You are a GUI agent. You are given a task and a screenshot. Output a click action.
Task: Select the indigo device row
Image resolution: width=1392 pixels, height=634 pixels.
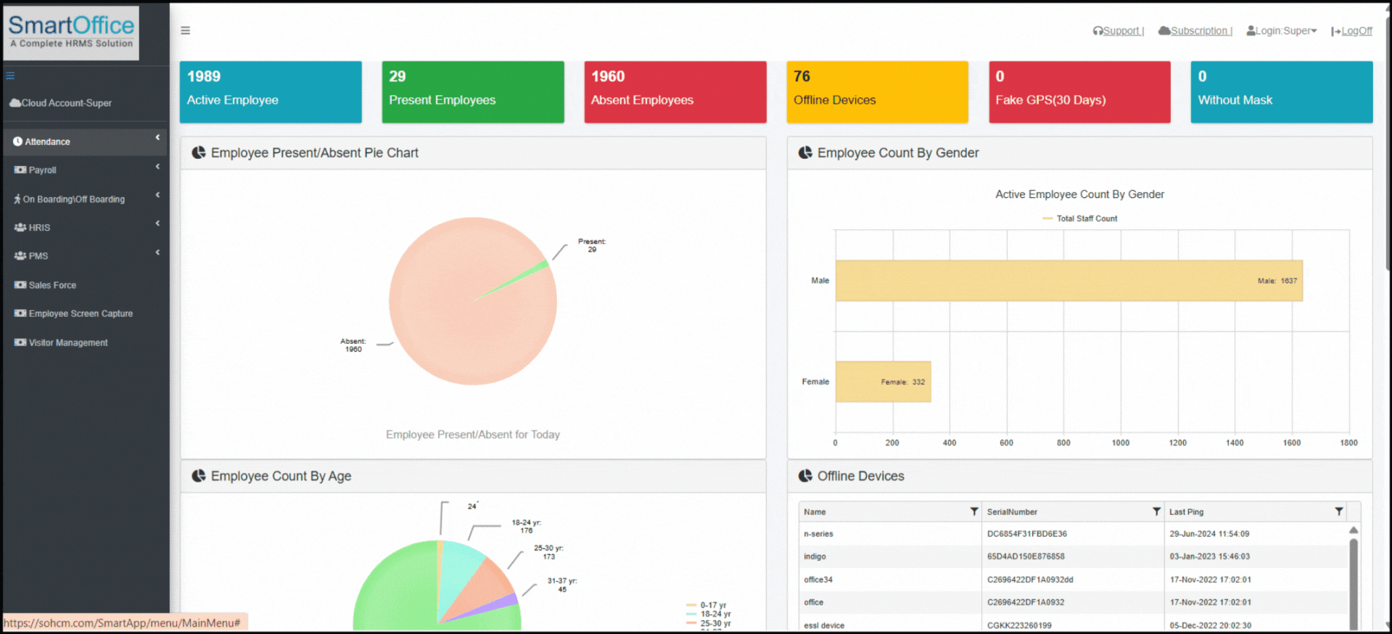pos(1073,556)
